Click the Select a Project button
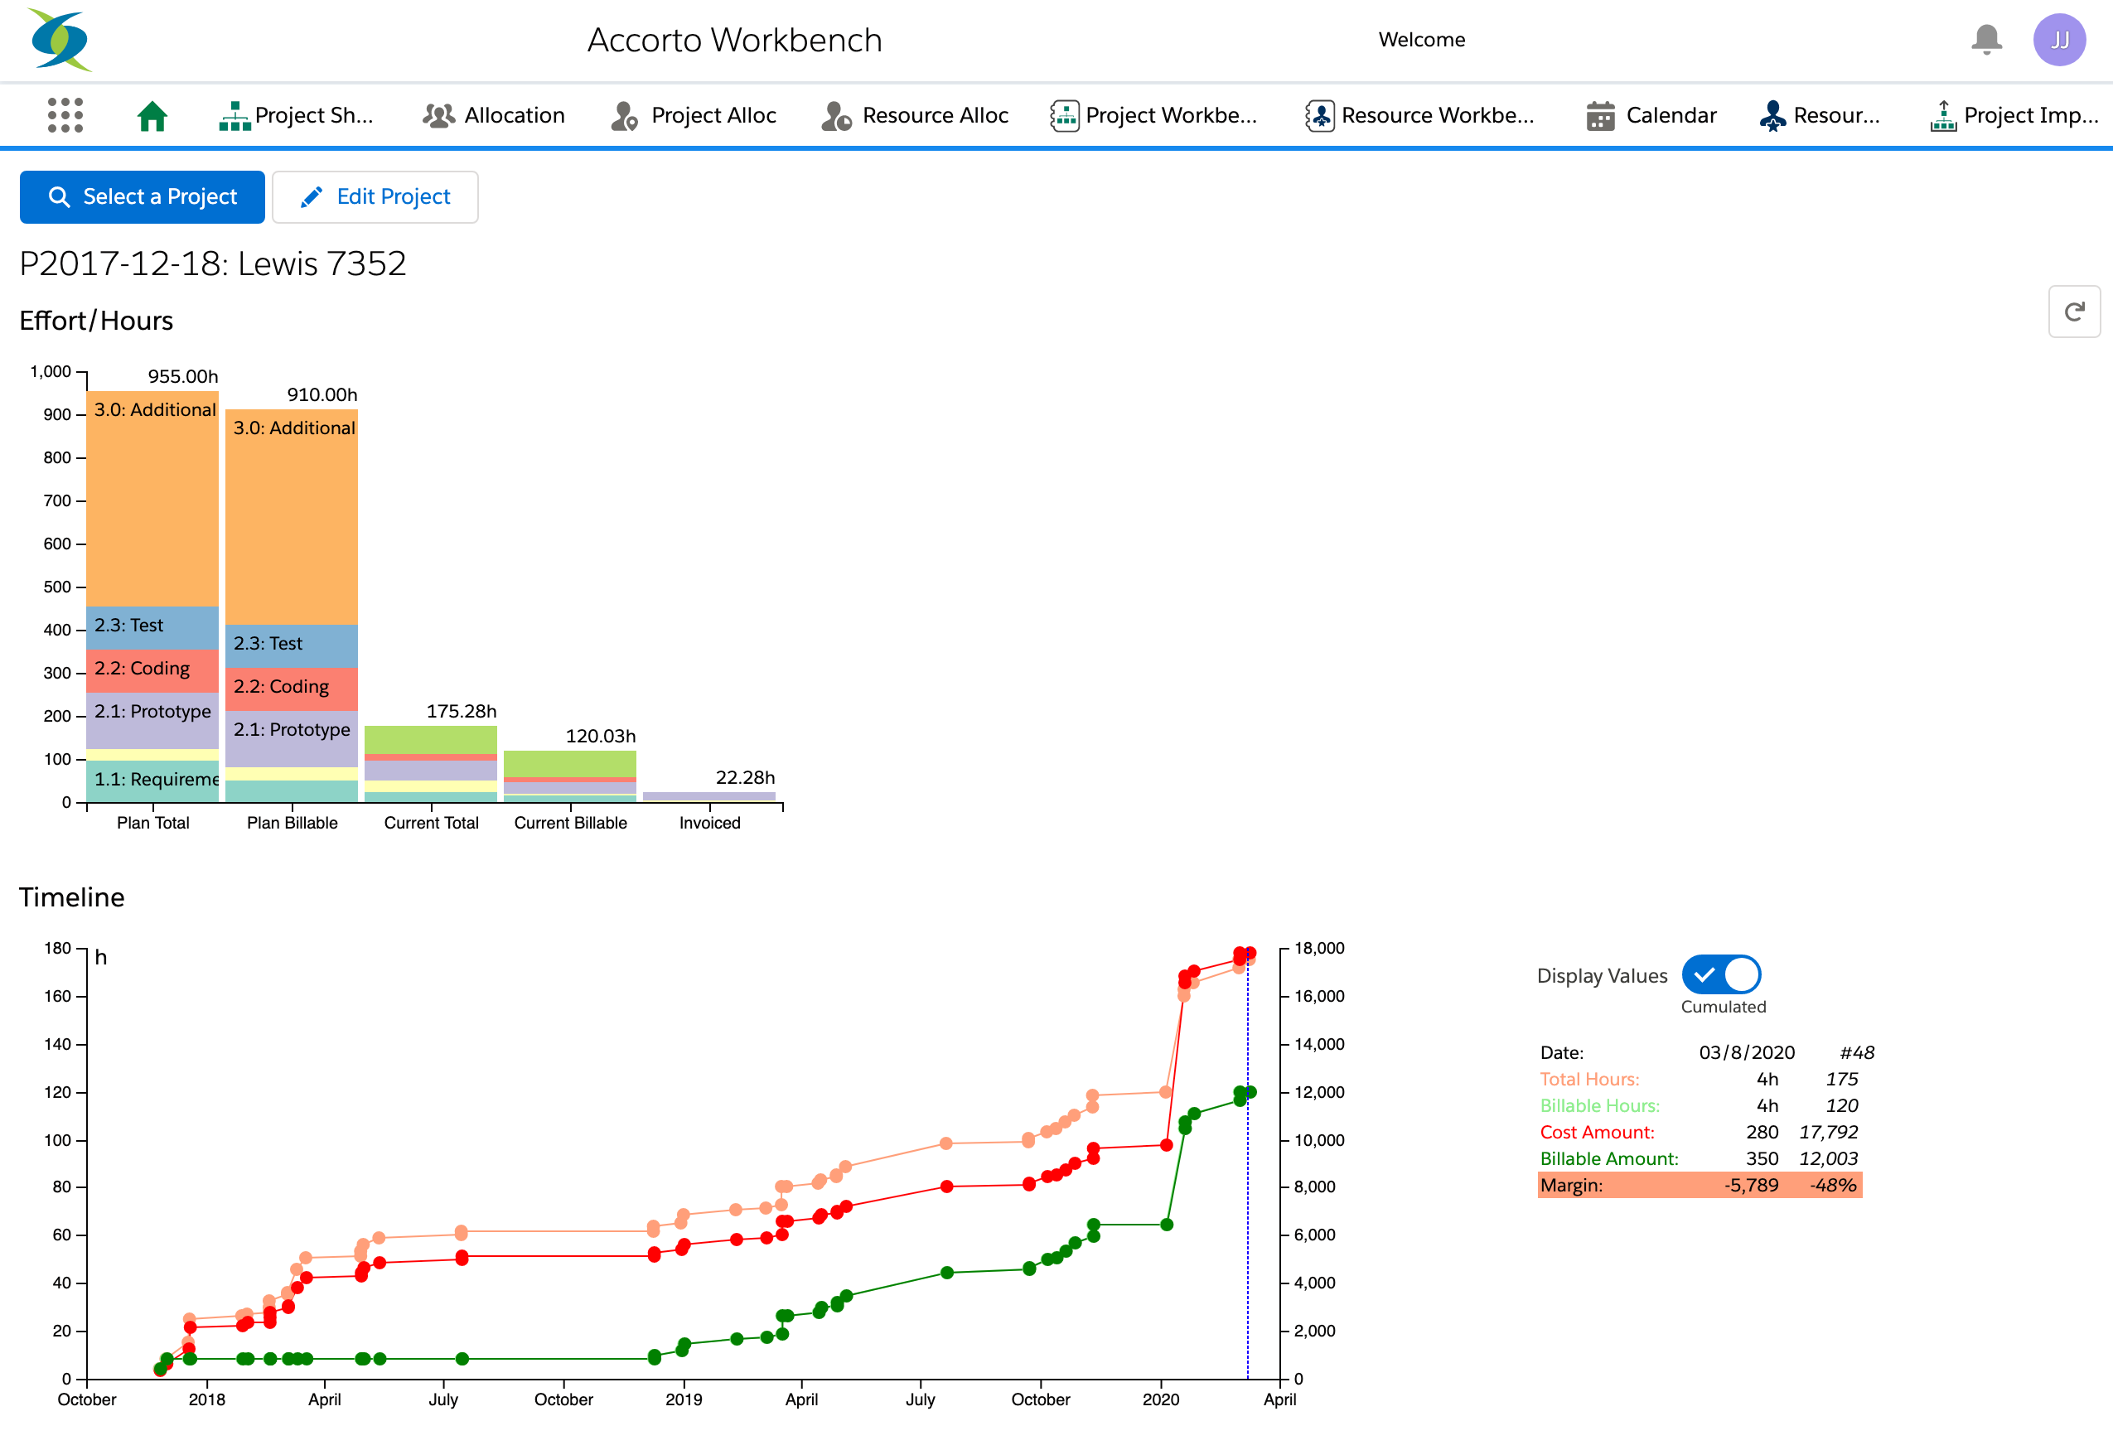 (x=142, y=196)
